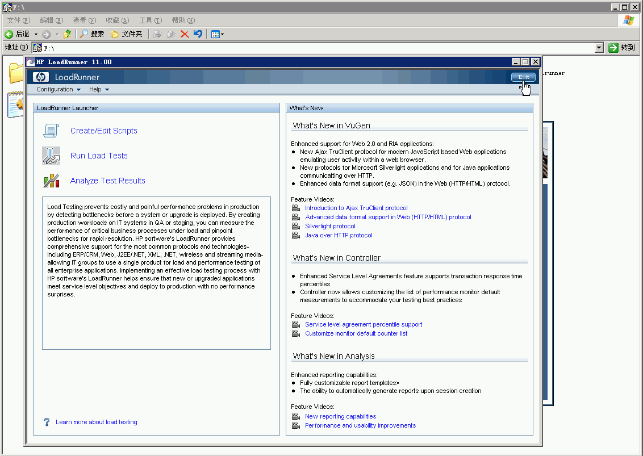Click the Copy To toolbar icon

click(x=171, y=34)
